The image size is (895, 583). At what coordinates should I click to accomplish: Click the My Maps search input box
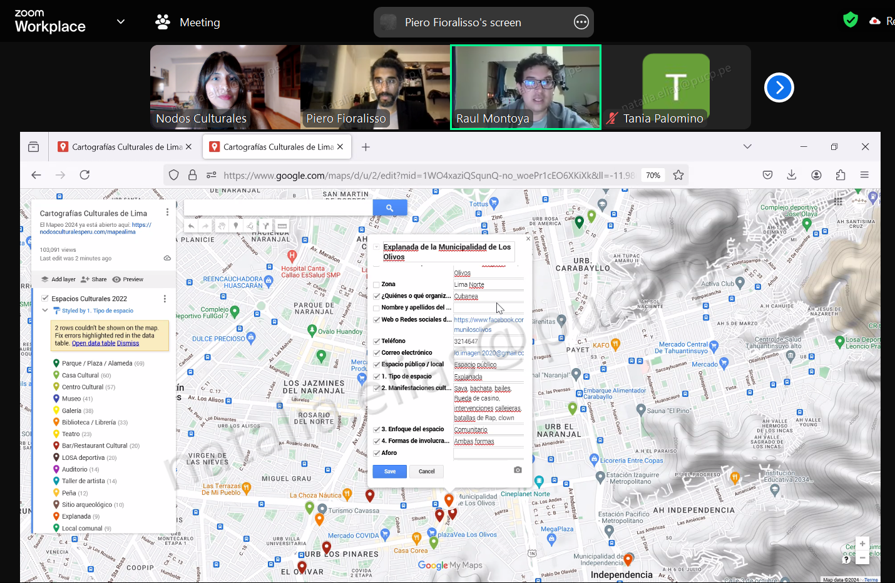click(279, 207)
